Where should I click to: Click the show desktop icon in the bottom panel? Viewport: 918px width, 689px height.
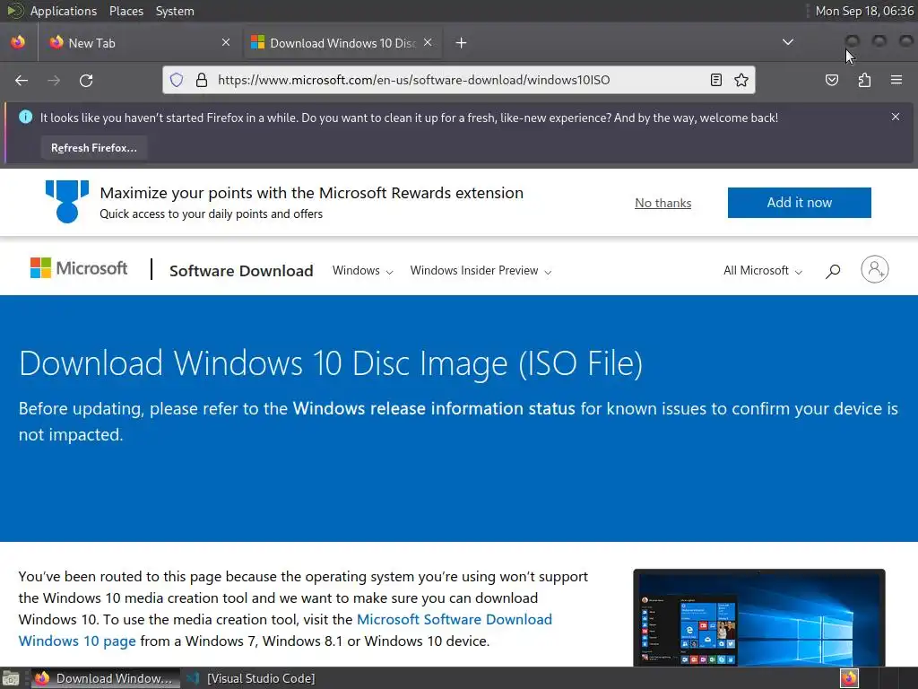pos(11,678)
